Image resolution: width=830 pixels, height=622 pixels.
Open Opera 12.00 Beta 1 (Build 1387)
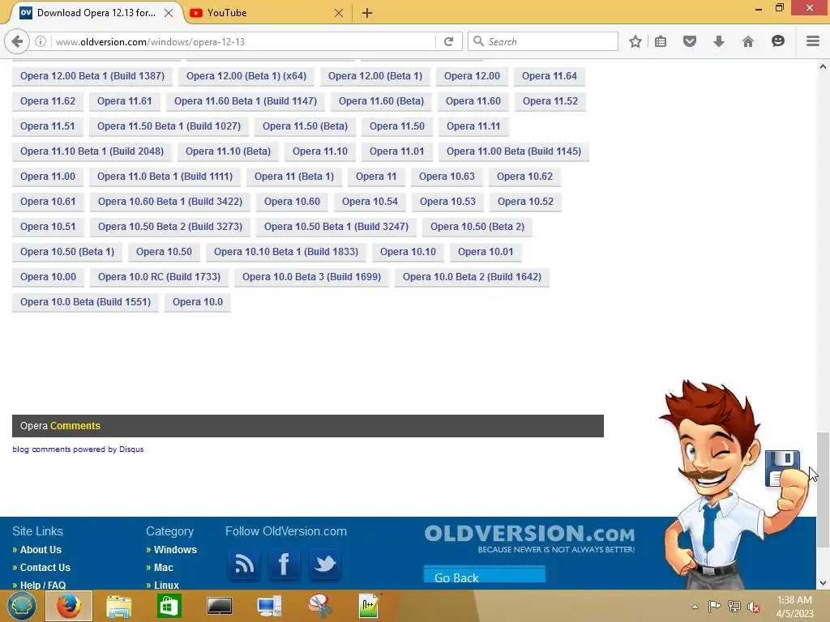tap(92, 76)
